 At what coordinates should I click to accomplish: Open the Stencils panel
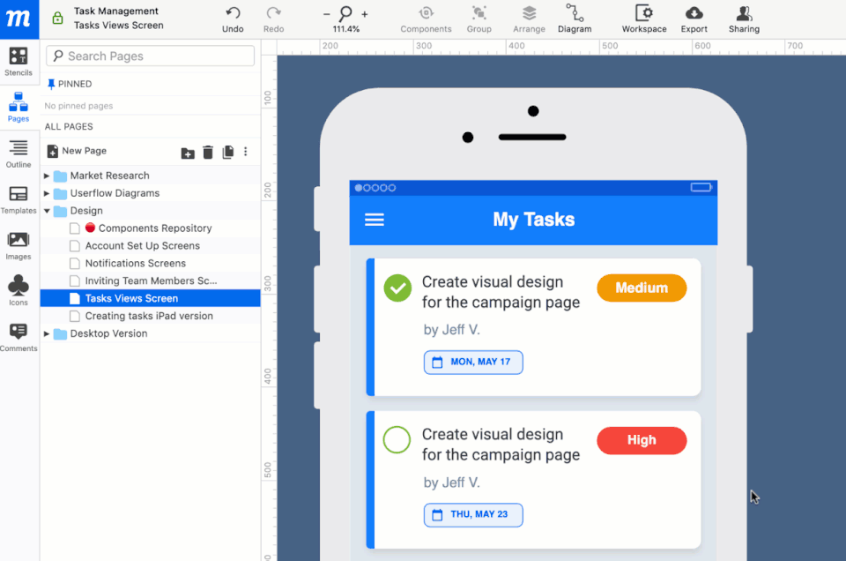click(19, 62)
